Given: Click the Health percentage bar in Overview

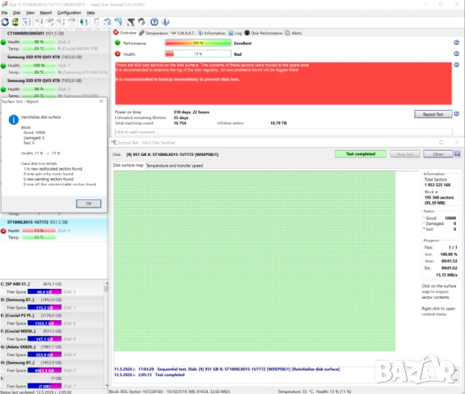Looking at the screenshot, I should tap(198, 54).
